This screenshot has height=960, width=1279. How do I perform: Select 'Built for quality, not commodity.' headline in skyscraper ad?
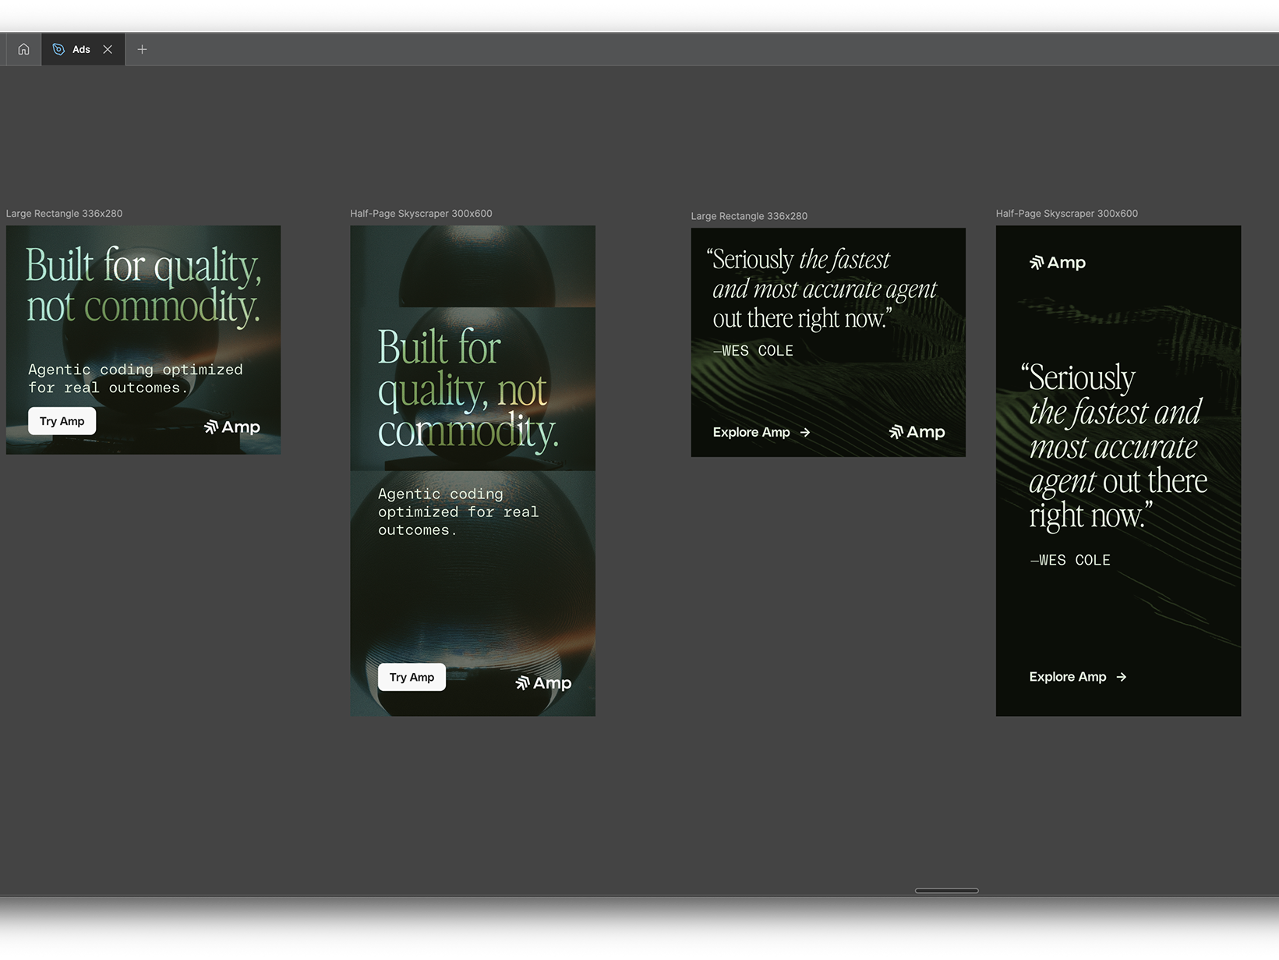pos(468,389)
